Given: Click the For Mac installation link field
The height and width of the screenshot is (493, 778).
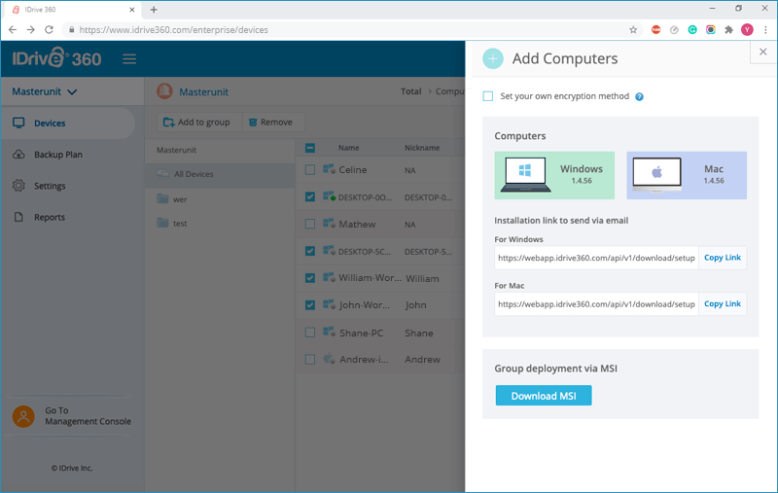Looking at the screenshot, I should pos(596,303).
